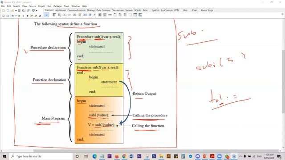Viewport: 285px width, 160px height.
Task: Pick the TMainMenu component in the palette
Action: pyautogui.click(x=54, y=15)
